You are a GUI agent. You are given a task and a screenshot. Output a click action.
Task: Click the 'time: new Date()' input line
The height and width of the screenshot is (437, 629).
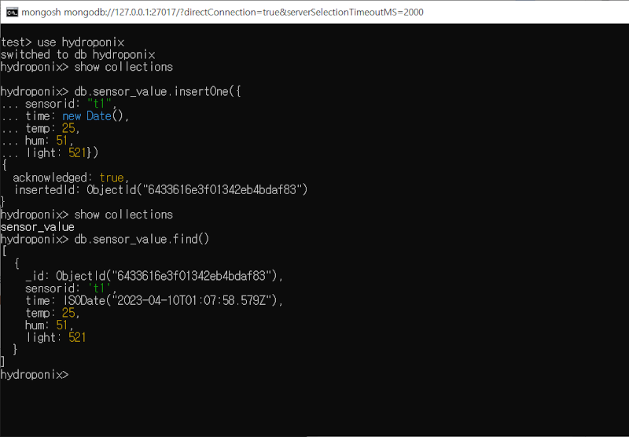click(x=64, y=116)
